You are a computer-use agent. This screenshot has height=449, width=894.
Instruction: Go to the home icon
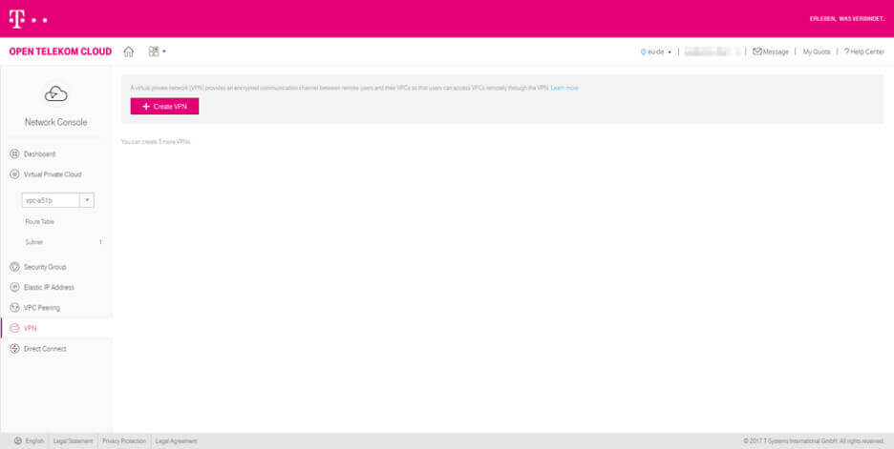click(x=129, y=51)
